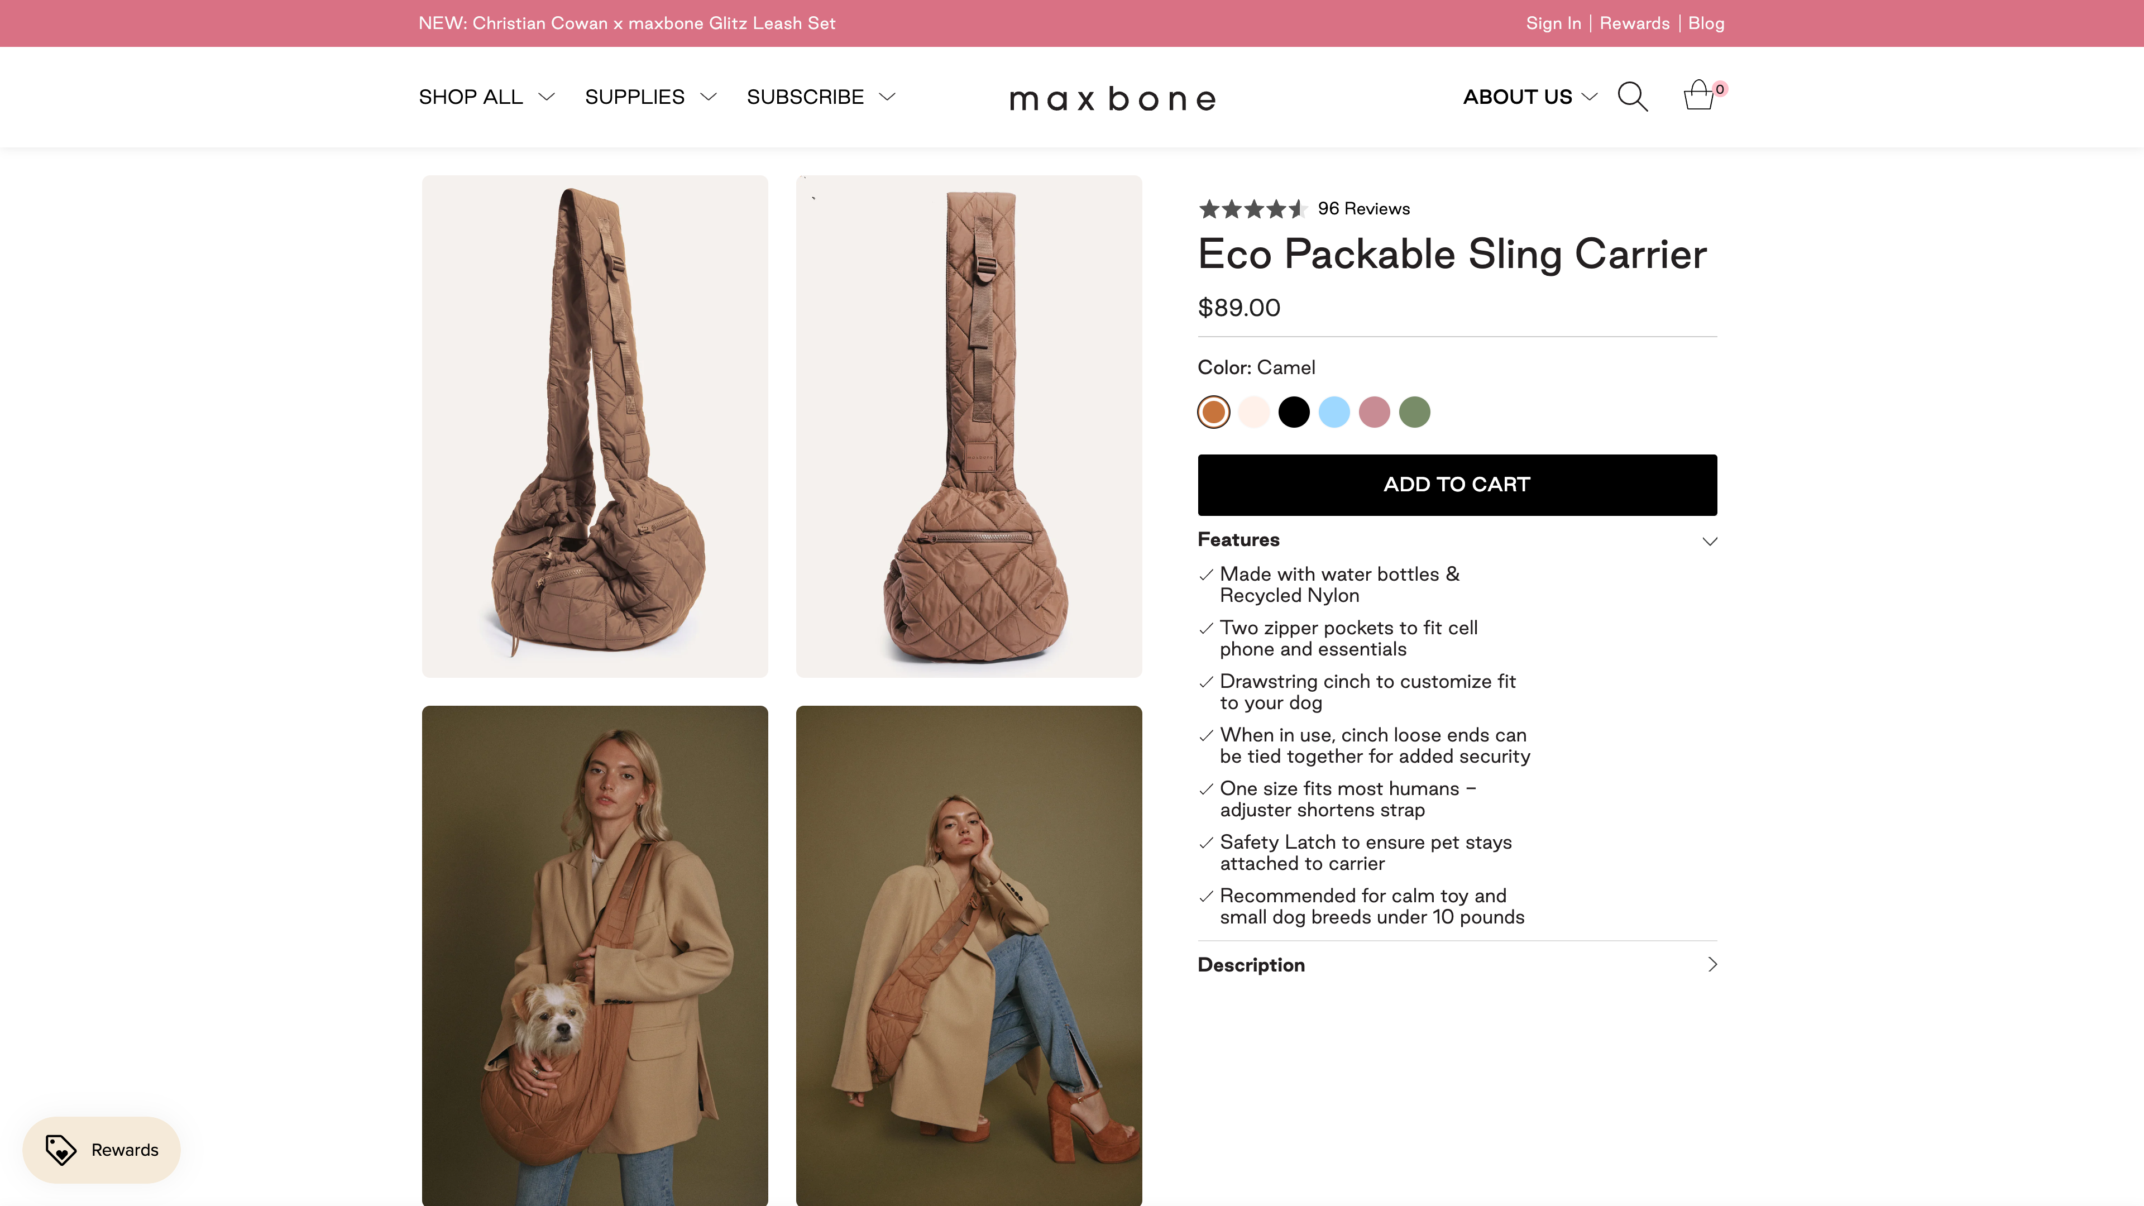Viewport: 2144px width, 1206px height.
Task: Choose the cream white color swatch
Action: pyautogui.click(x=1253, y=412)
